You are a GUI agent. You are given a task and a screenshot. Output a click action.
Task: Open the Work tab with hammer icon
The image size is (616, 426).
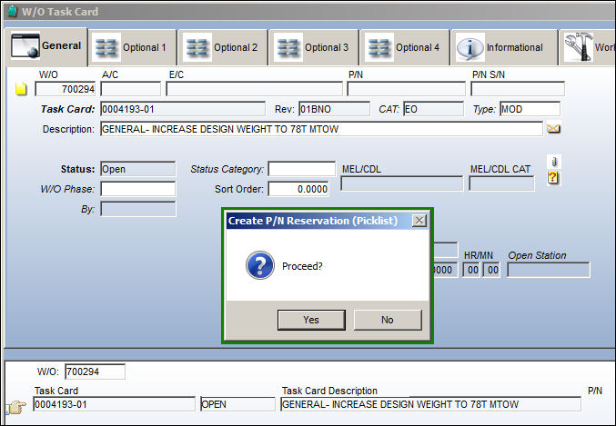coord(587,47)
